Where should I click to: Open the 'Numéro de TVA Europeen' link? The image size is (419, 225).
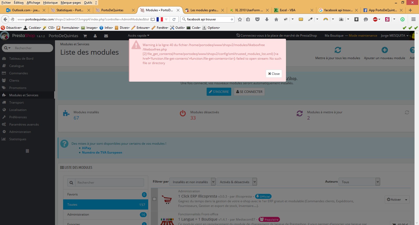[102, 153]
